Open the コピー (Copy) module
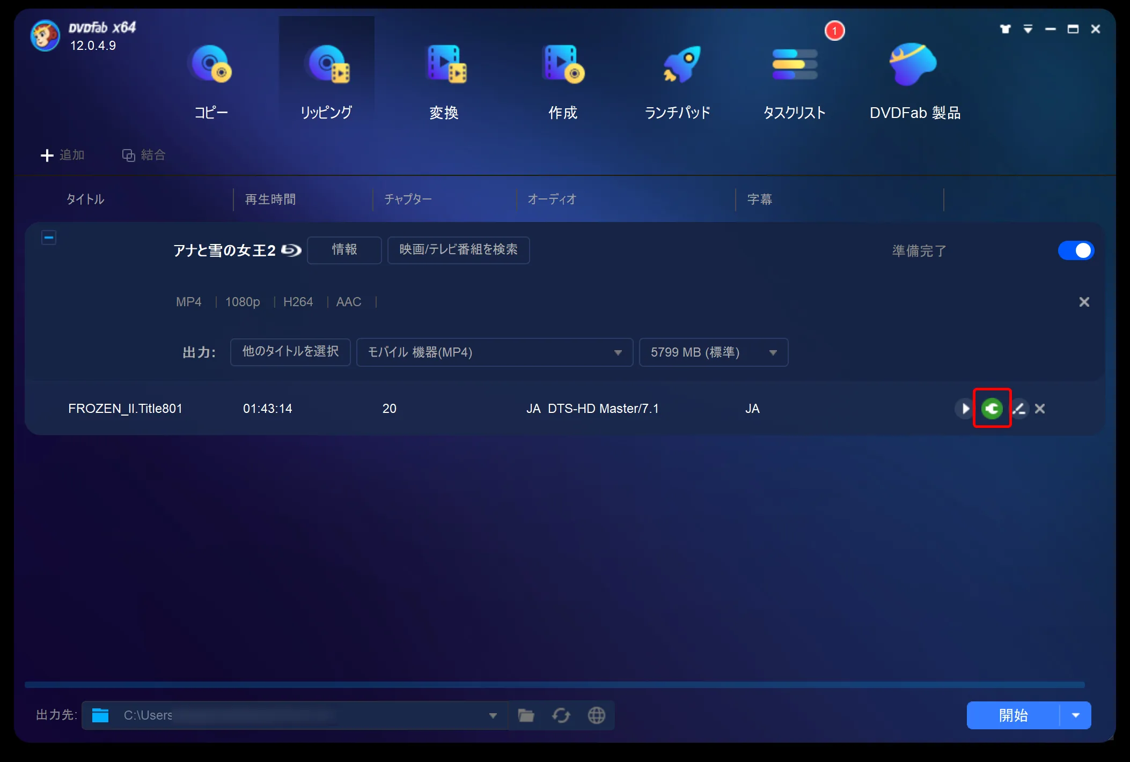This screenshot has height=762, width=1130. (x=210, y=82)
